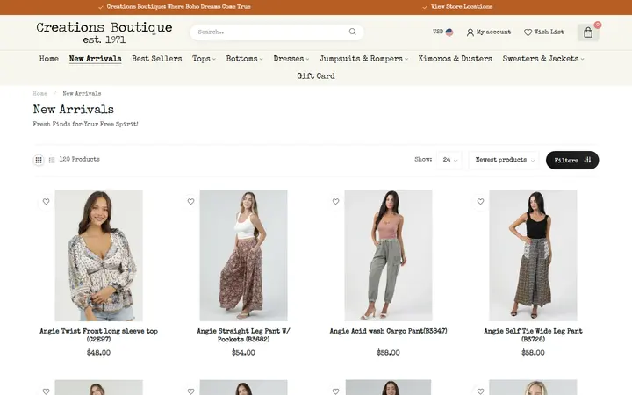Viewport: 632px width, 395px height.
Task: Click the search magnifier icon
Action: click(x=352, y=32)
